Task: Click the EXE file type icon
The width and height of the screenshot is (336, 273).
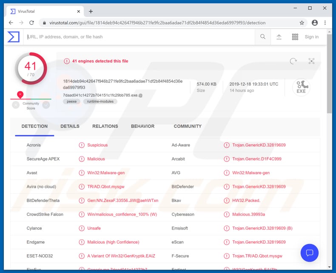Action: click(301, 87)
